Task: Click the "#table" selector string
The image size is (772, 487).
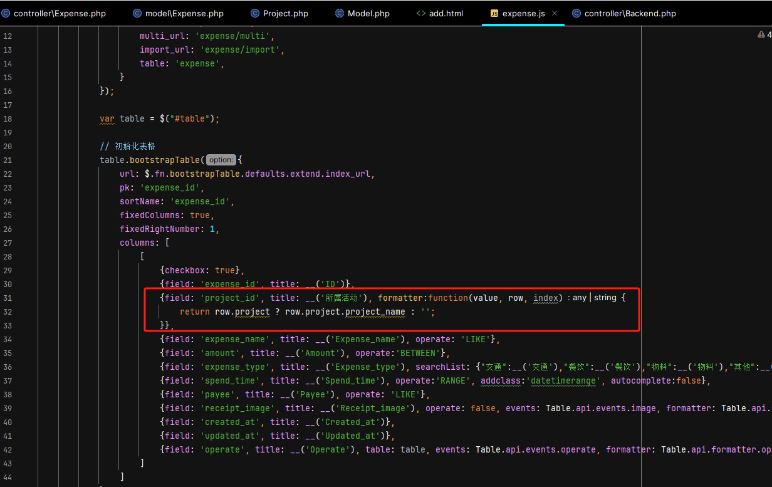Action: 190,118
